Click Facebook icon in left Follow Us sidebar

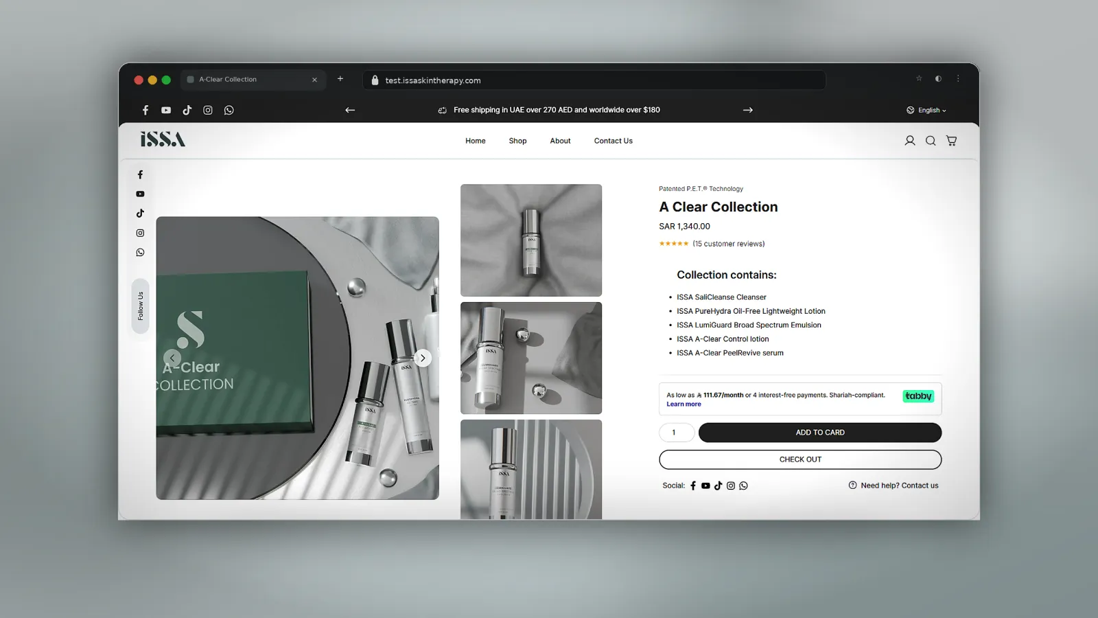pyautogui.click(x=140, y=174)
